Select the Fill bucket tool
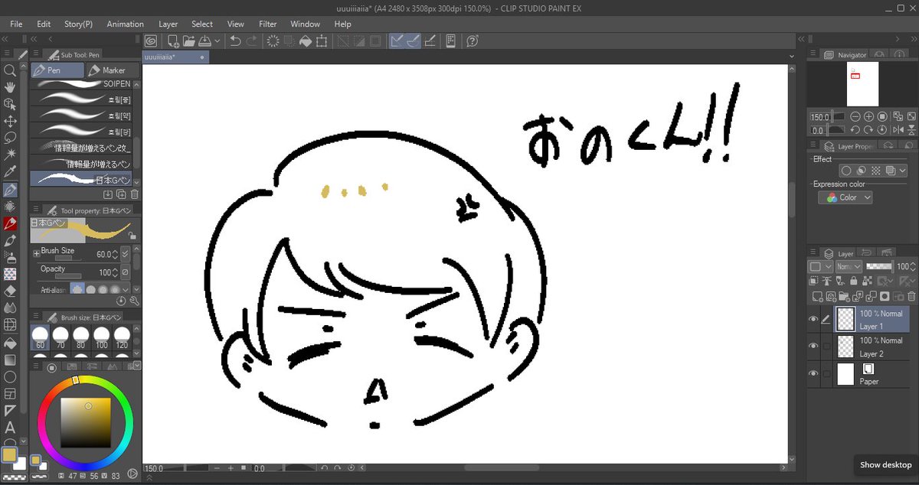The height and width of the screenshot is (485, 919). (10, 343)
